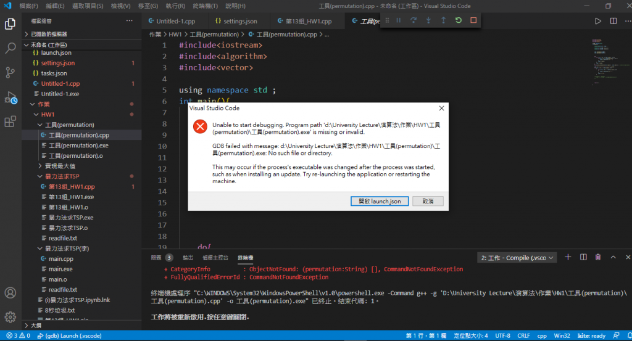The width and height of the screenshot is (632, 341).
Task: Switch to the 偵錯主控台 panel tab
Action: 215,258
